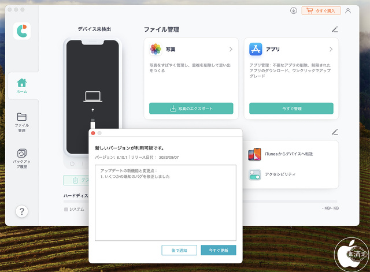The height and width of the screenshot is (272, 370).
Task: Click the デバイス未検出 label
Action: [94, 29]
